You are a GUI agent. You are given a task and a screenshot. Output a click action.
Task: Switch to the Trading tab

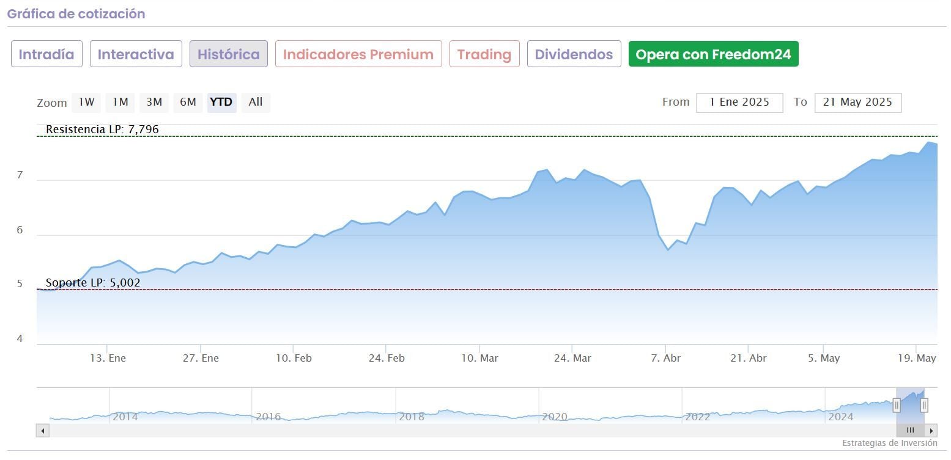484,54
